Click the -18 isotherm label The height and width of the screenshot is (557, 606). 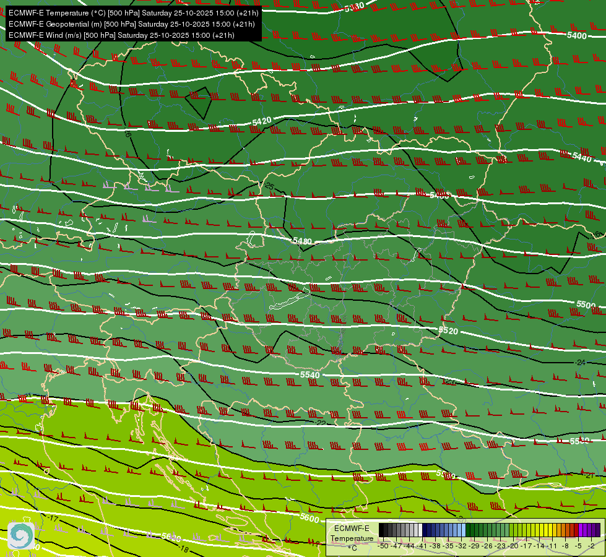pyautogui.click(x=183, y=549)
